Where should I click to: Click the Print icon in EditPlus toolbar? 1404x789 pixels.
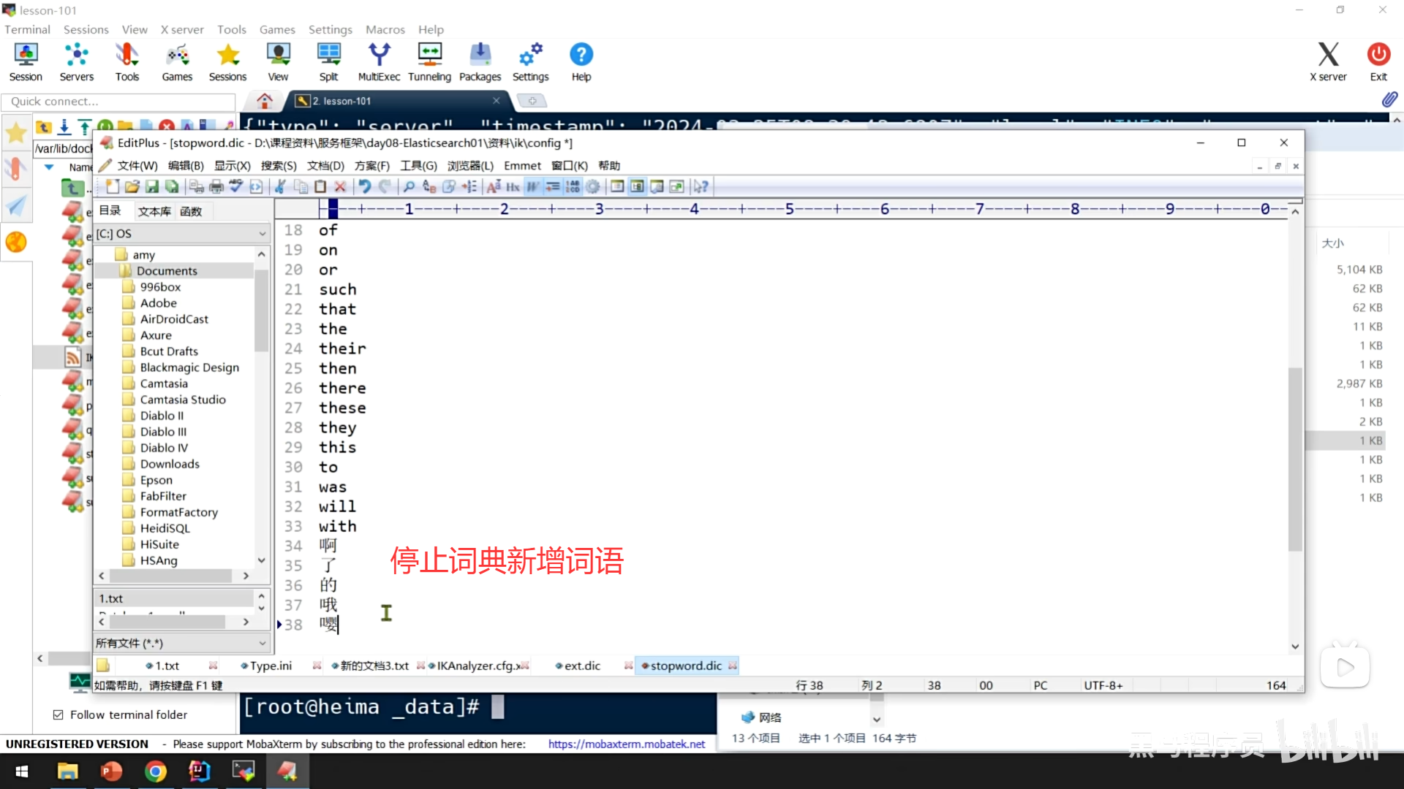216,187
